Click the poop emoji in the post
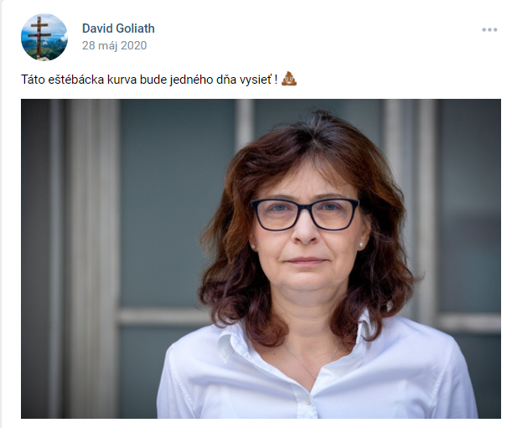 tap(289, 79)
